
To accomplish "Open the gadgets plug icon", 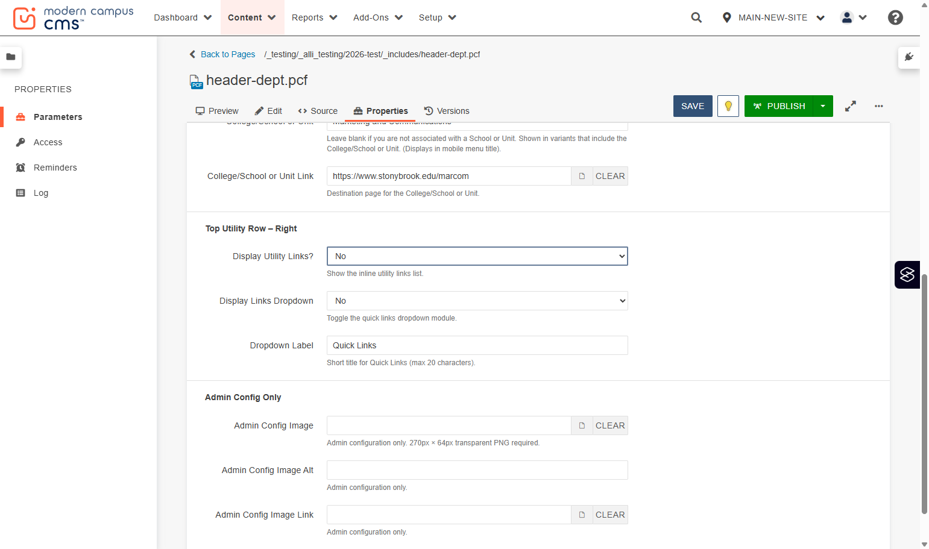I will click(x=909, y=57).
